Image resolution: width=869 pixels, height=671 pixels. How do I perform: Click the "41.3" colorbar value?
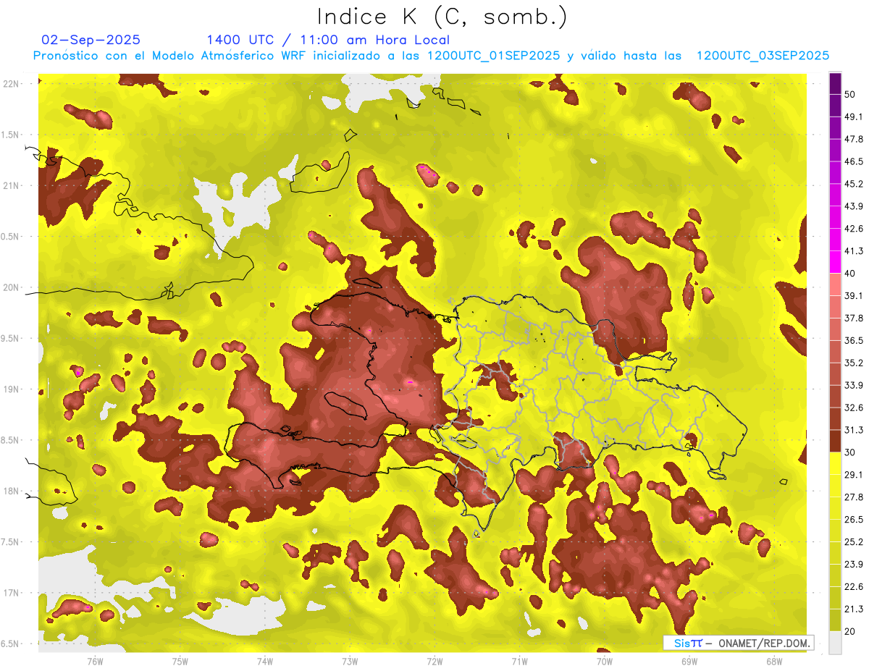[853, 251]
